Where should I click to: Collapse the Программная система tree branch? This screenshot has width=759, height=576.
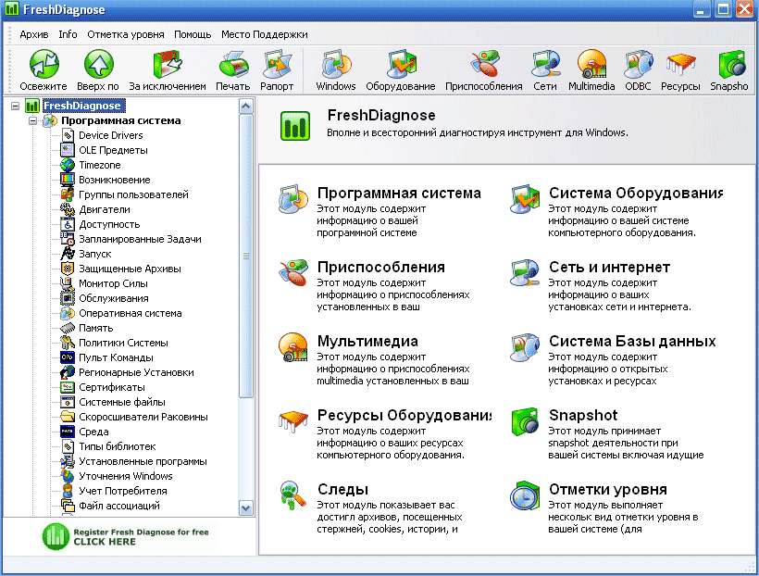tap(33, 120)
